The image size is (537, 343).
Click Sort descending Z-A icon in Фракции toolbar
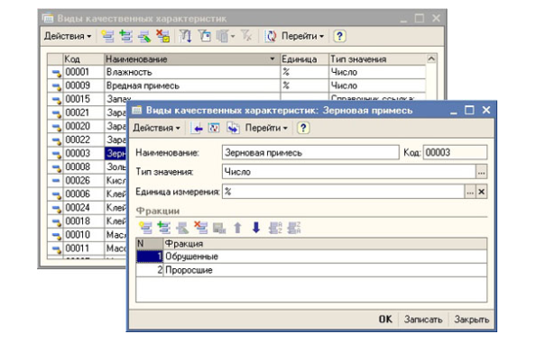293,227
